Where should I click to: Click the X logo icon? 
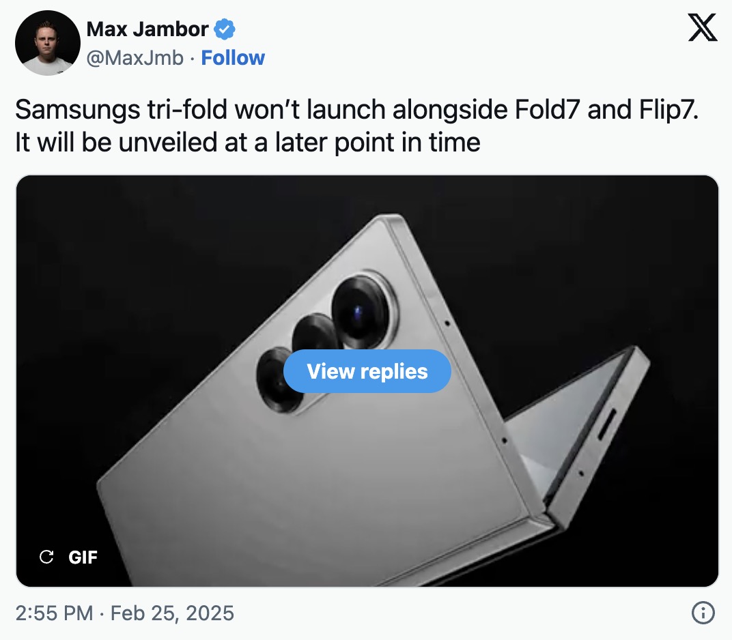703,28
